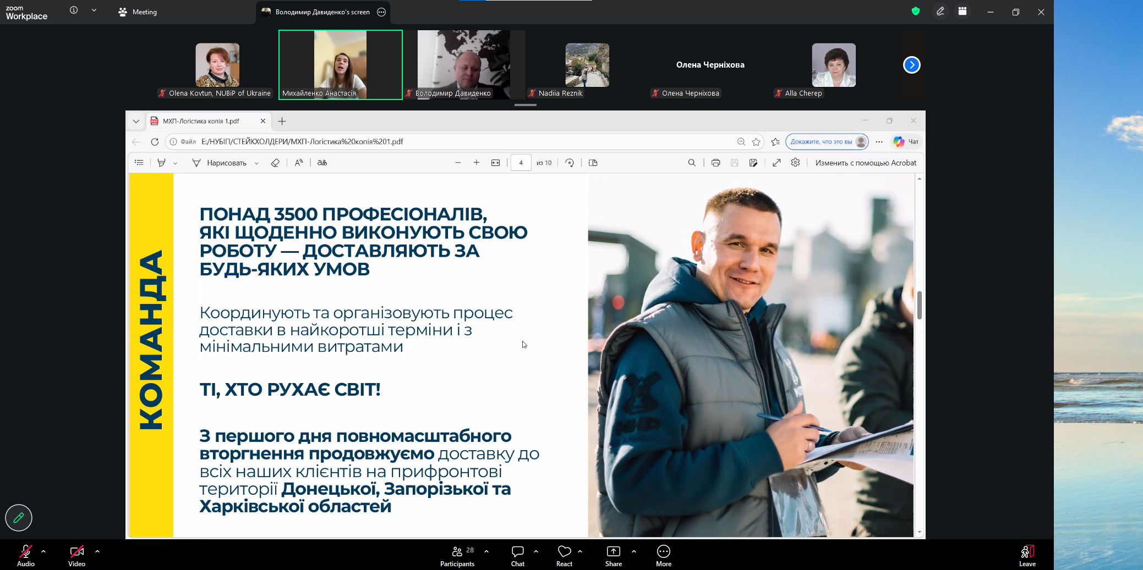The image size is (1143, 570).
Task: Leave the meeting
Action: click(x=1027, y=555)
